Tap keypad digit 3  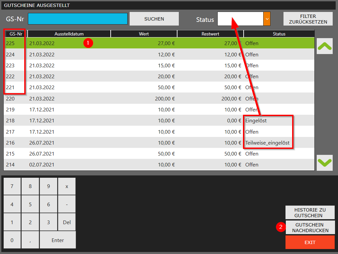[49, 222]
